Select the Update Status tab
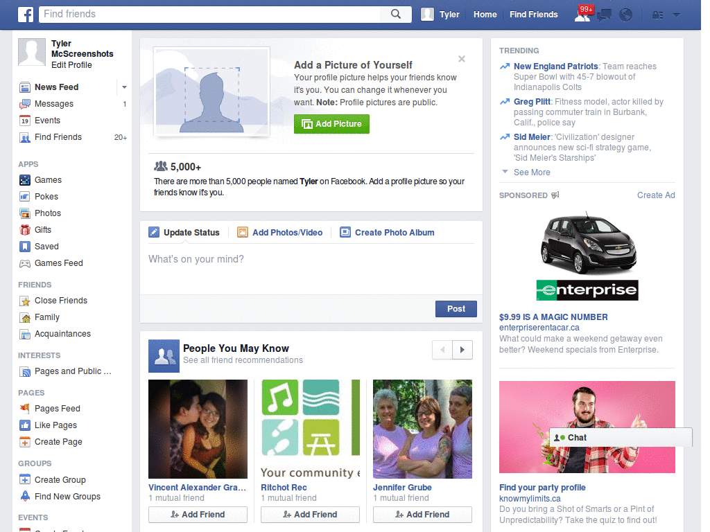This screenshot has height=532, width=710. click(184, 233)
